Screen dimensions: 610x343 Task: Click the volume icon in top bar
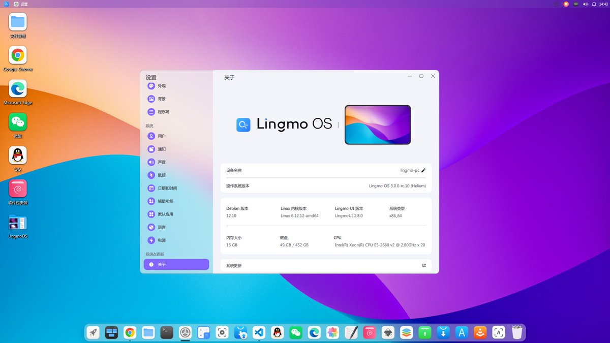pos(585,4)
